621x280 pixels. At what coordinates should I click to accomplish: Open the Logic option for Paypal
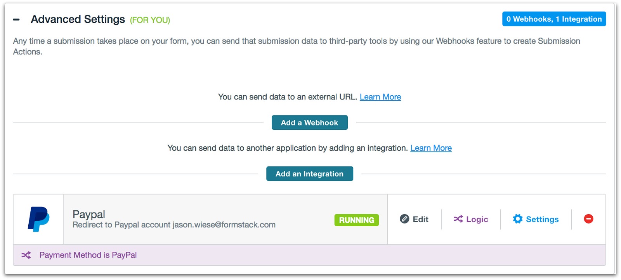click(477, 220)
